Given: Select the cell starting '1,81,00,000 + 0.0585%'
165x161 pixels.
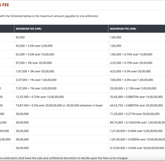Looking at the screenshot, I should (137, 139).
